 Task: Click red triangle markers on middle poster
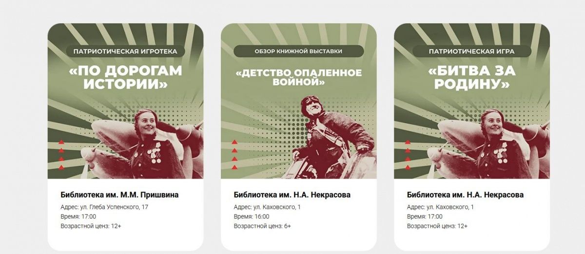coord(234,155)
